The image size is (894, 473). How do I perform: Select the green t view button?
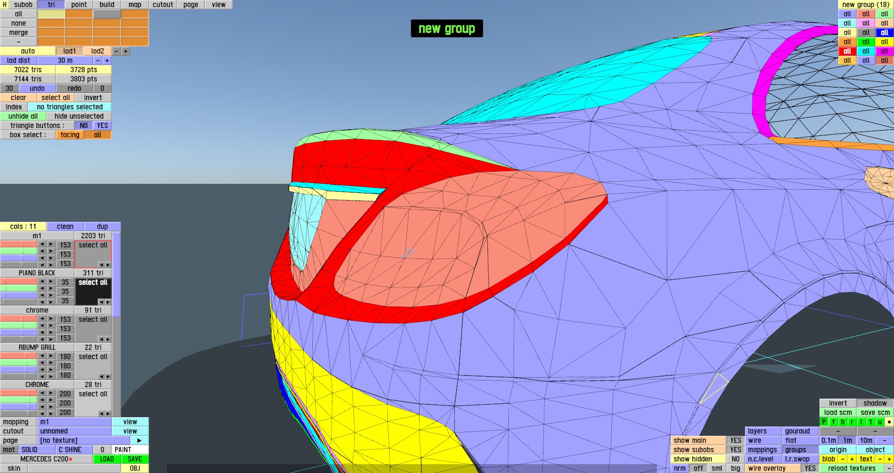pyautogui.click(x=871, y=422)
